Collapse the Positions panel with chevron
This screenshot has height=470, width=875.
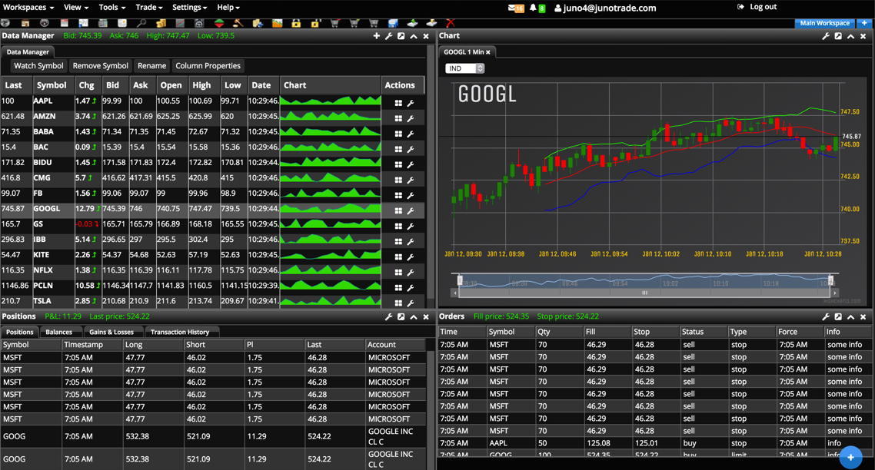click(414, 316)
